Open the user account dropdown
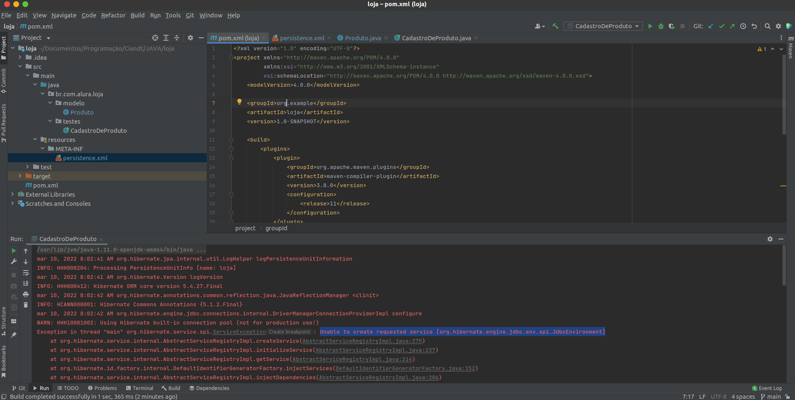 (x=540, y=26)
